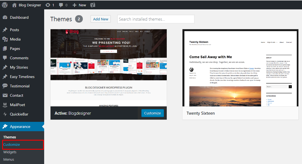The image size is (302, 164).
Task: Focus the Search installed themes field
Action: coord(156,19)
